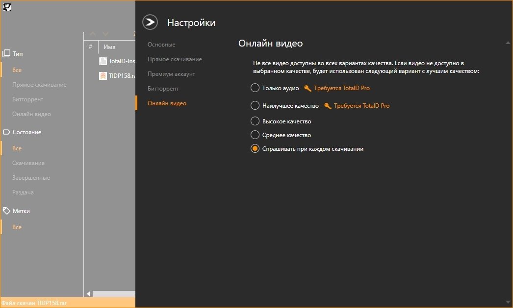Open the Основные settings tab
Viewport: 513px width, 308px height.
(161, 45)
